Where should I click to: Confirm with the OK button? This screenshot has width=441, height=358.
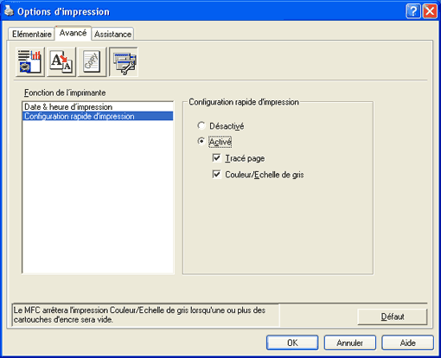pos(292,342)
